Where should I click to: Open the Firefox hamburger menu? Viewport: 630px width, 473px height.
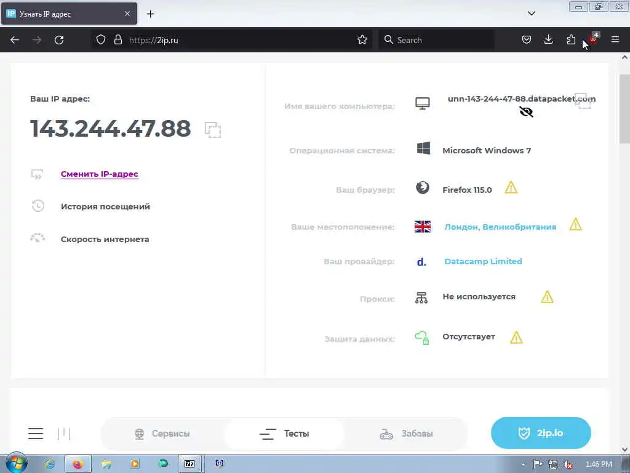[615, 40]
